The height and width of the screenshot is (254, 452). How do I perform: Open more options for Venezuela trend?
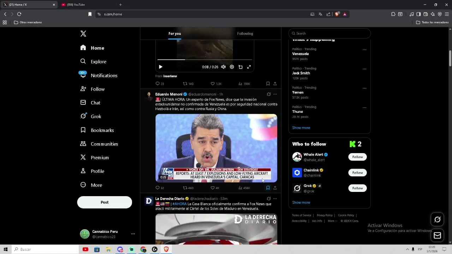(x=364, y=50)
